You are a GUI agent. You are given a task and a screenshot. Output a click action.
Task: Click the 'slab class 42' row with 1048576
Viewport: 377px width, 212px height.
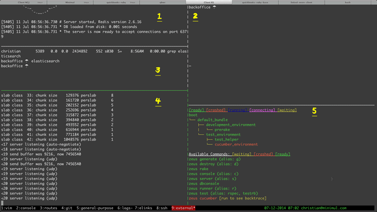pyautogui.click(x=57, y=140)
